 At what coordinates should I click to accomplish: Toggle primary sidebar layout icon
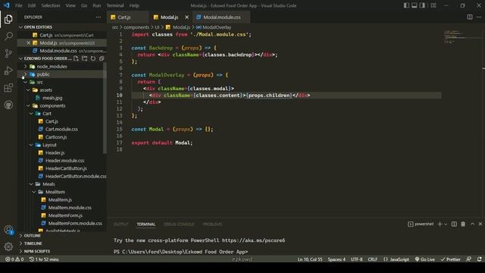pos(406,5)
